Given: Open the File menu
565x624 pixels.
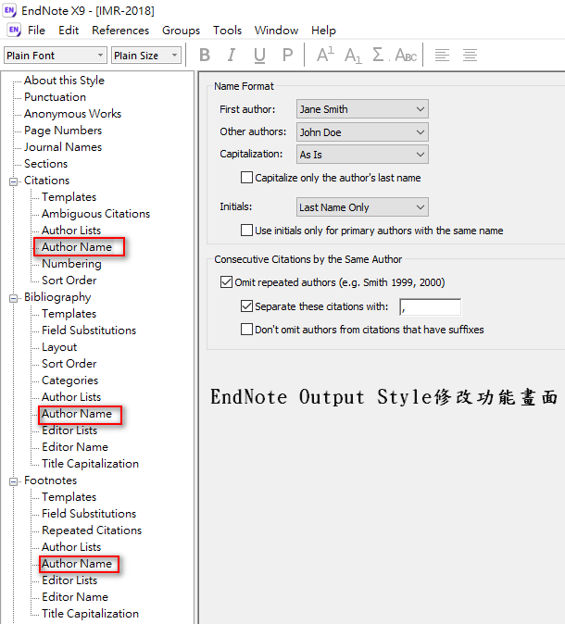Looking at the screenshot, I should coord(36,31).
